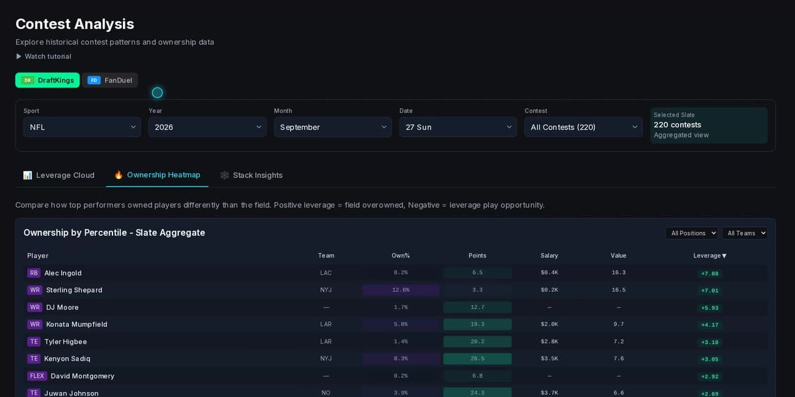Select the DraftKings site toggle
795x397 pixels.
click(x=48, y=80)
